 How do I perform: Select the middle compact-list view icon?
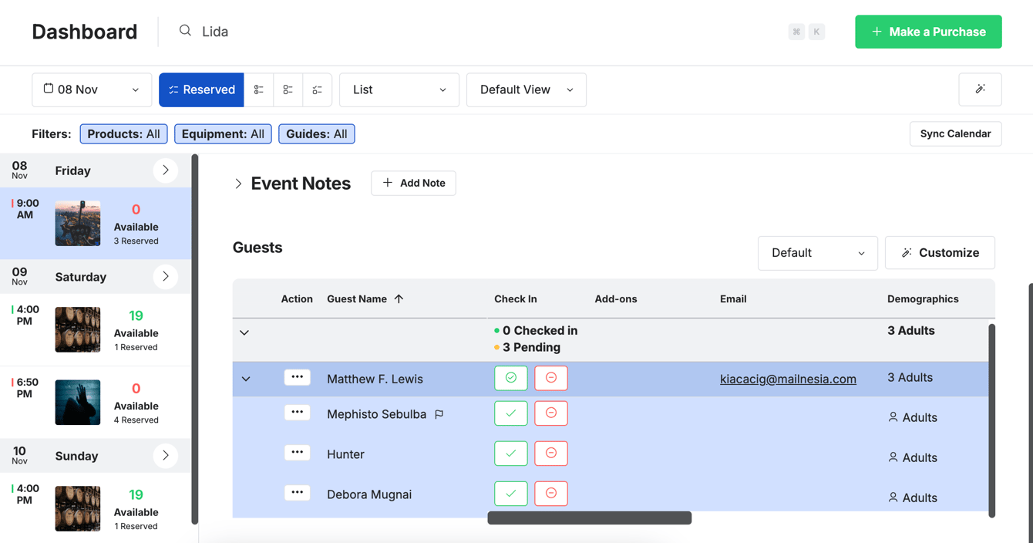[x=288, y=89]
